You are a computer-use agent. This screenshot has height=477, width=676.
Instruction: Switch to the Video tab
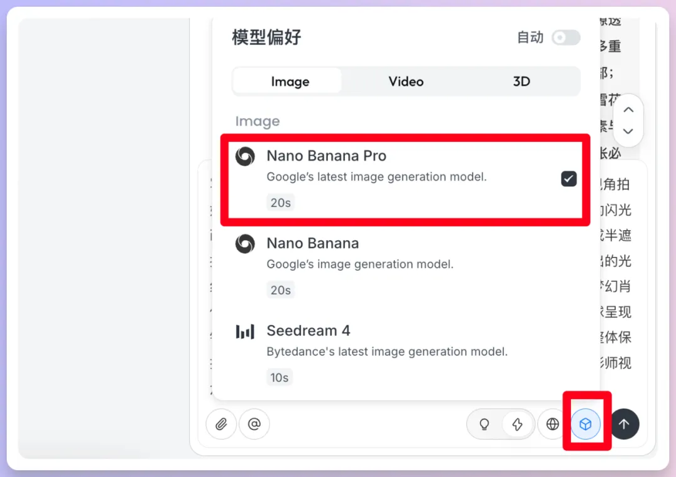(406, 81)
